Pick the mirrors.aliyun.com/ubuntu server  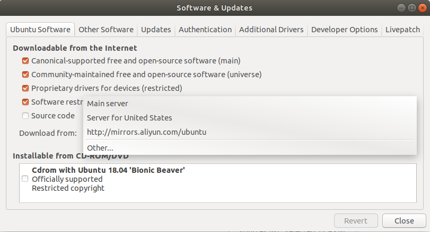click(250, 132)
